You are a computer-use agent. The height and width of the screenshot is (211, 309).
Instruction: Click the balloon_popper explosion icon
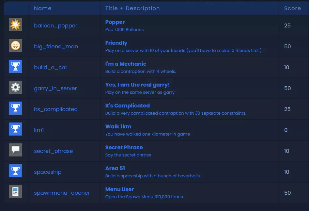[x=15, y=24]
